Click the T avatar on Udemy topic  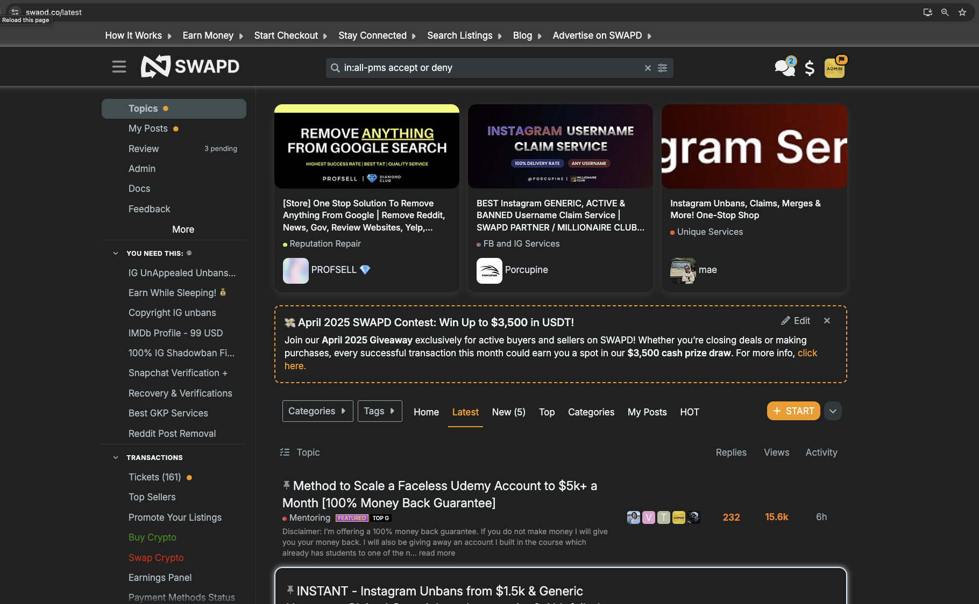pyautogui.click(x=664, y=517)
